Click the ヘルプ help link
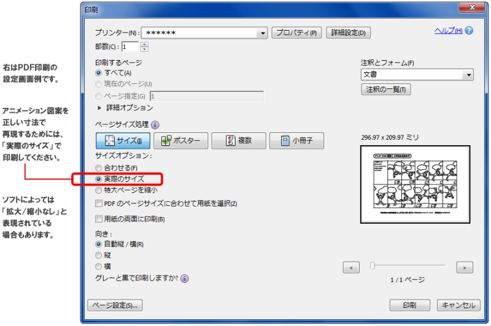The width and height of the screenshot is (491, 326). [x=448, y=31]
